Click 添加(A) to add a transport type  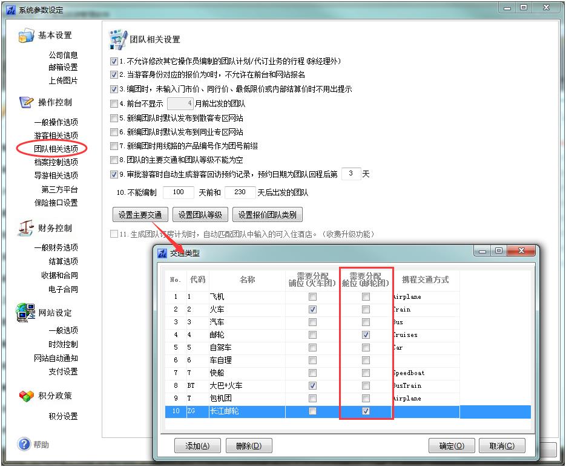pyautogui.click(x=197, y=446)
